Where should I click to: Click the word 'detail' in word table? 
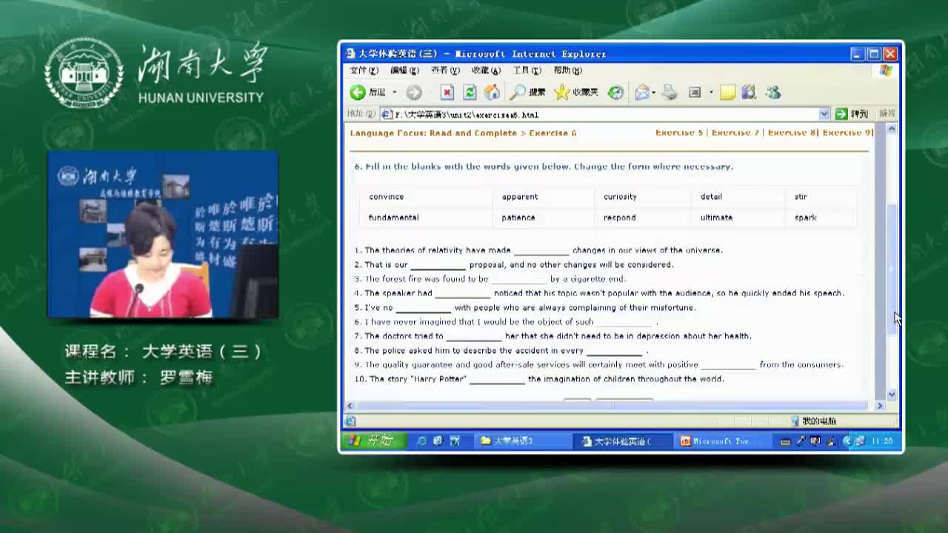(x=711, y=197)
